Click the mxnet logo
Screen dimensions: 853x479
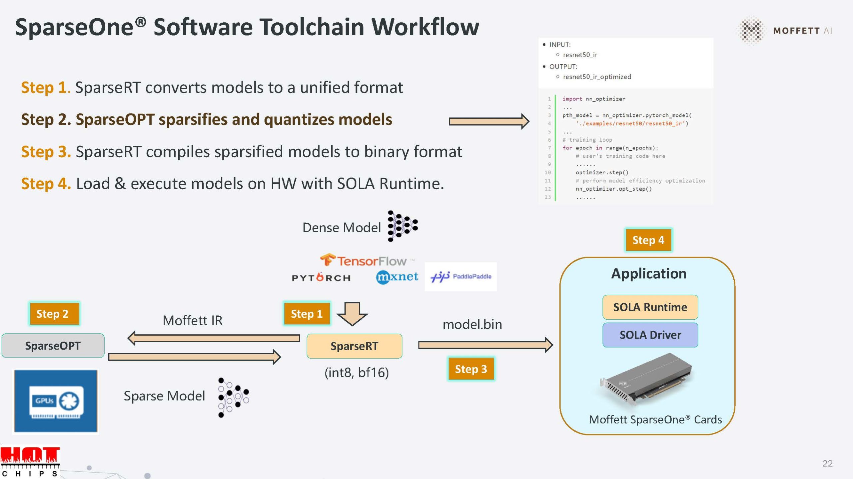pos(397,277)
